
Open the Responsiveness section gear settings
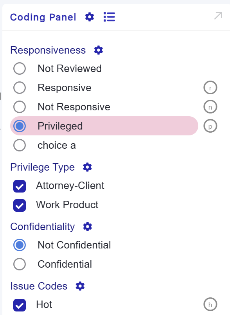click(x=99, y=50)
